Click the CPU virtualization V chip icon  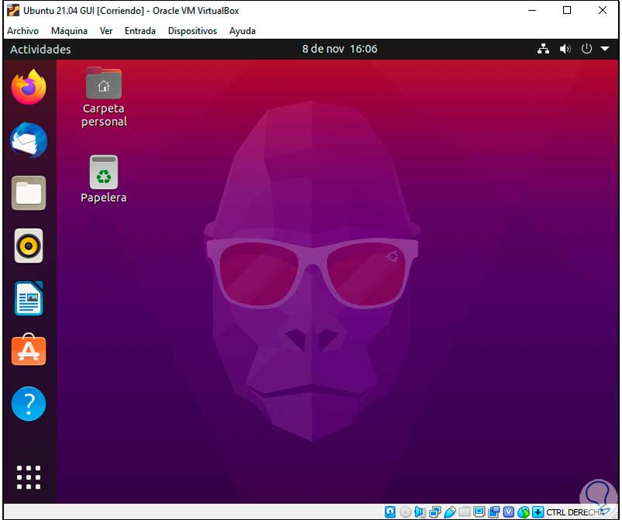coord(509,511)
